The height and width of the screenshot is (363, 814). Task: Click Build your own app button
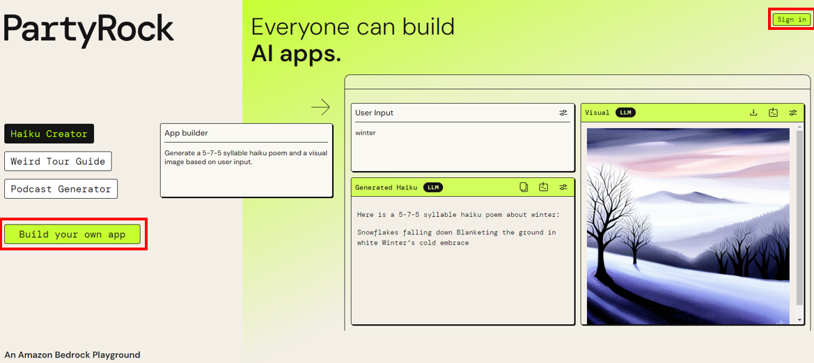72,234
